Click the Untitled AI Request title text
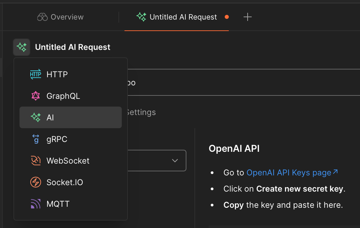 (73, 47)
